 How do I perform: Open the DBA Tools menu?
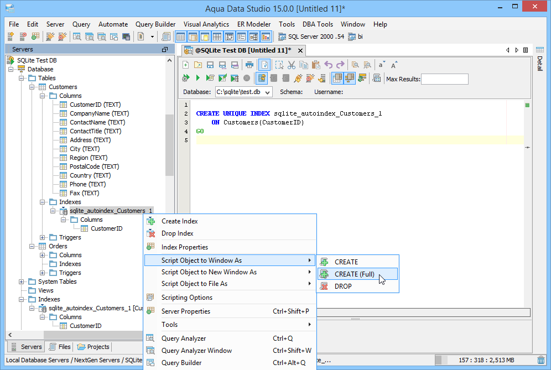click(x=318, y=24)
